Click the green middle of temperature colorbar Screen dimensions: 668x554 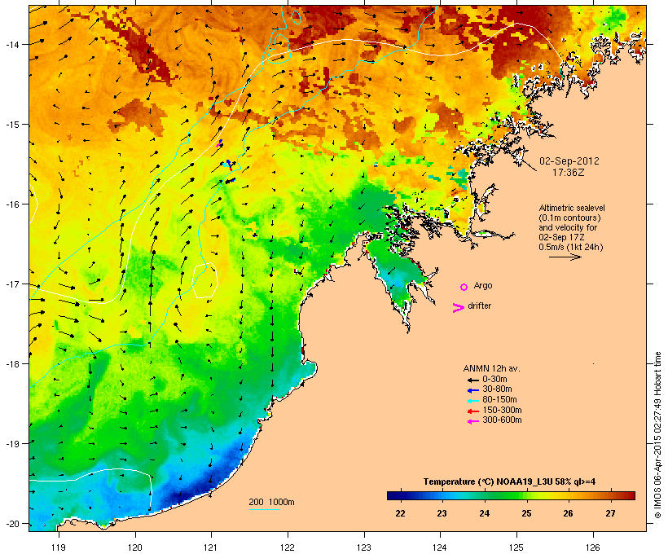[512, 495]
